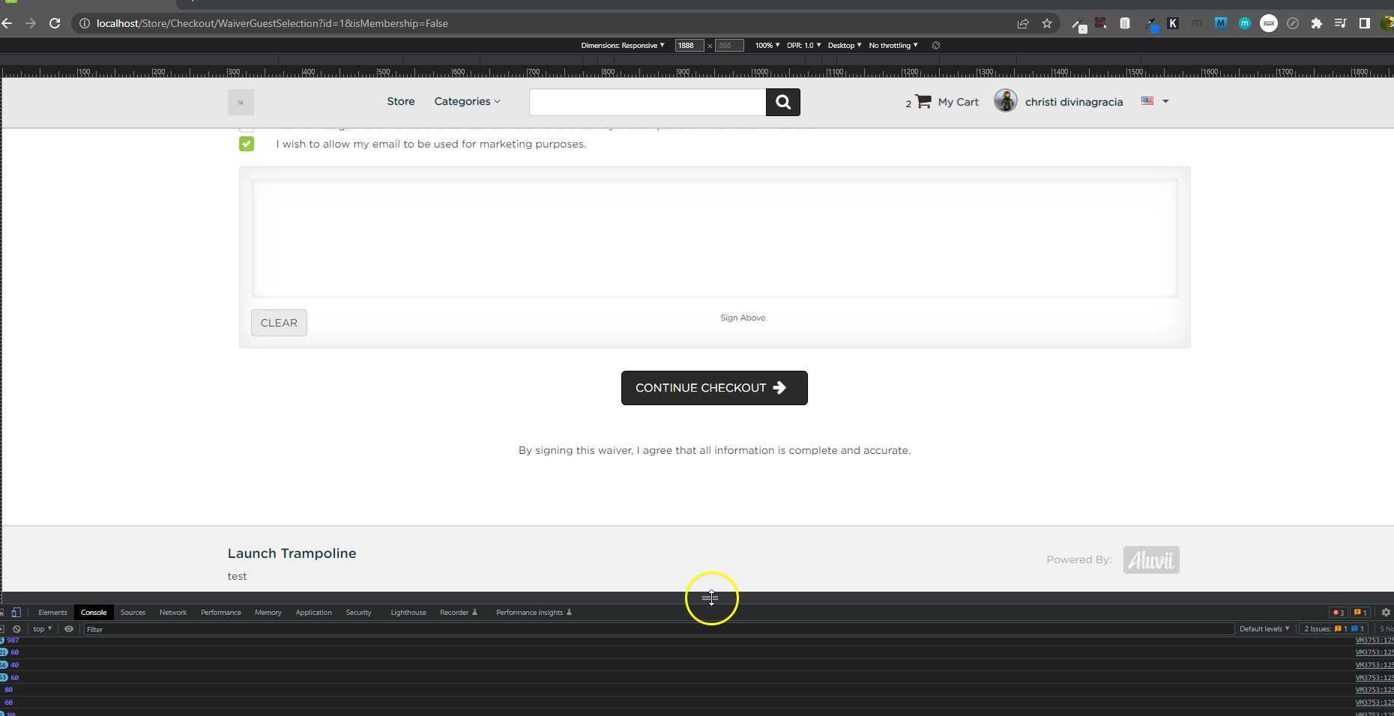Toggle the partially visible checkbox above marketing option
Screen dimensions: 1394x716
click(246, 126)
